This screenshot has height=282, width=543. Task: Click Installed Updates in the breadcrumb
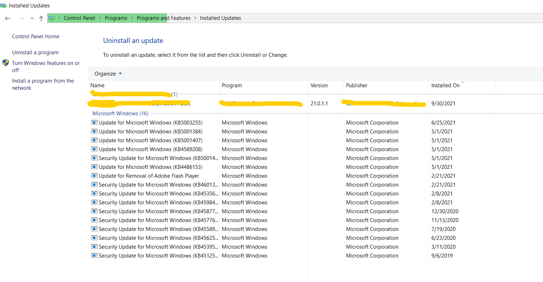coord(220,18)
